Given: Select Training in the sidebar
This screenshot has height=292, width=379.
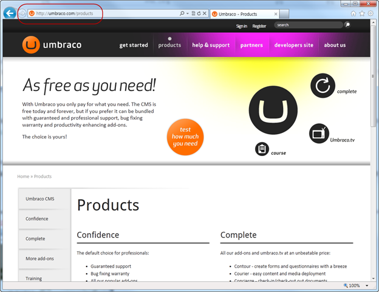Looking at the screenshot, I should (44, 276).
